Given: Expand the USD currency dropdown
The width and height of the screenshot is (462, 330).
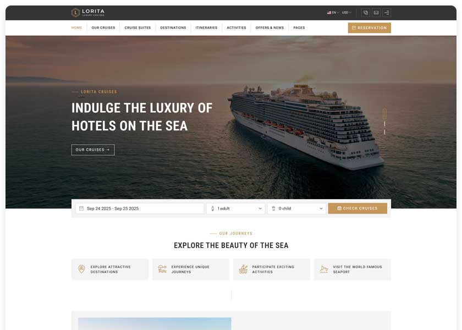Looking at the screenshot, I should point(346,13).
